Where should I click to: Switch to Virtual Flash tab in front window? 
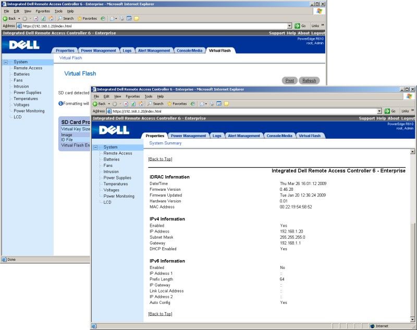pyautogui.click(x=310, y=136)
